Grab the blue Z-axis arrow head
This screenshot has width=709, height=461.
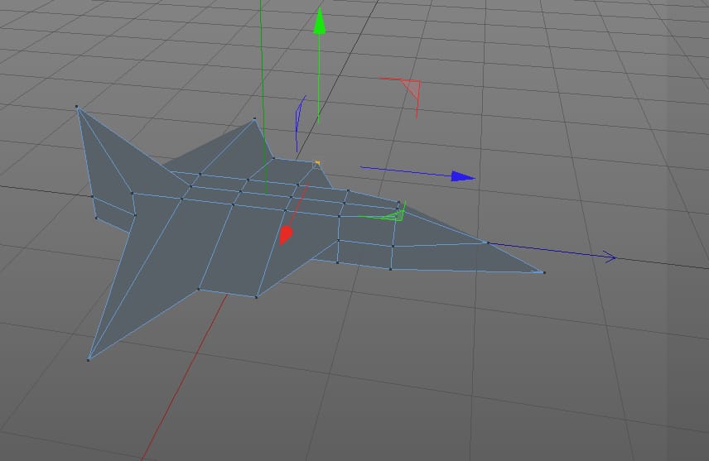point(463,177)
